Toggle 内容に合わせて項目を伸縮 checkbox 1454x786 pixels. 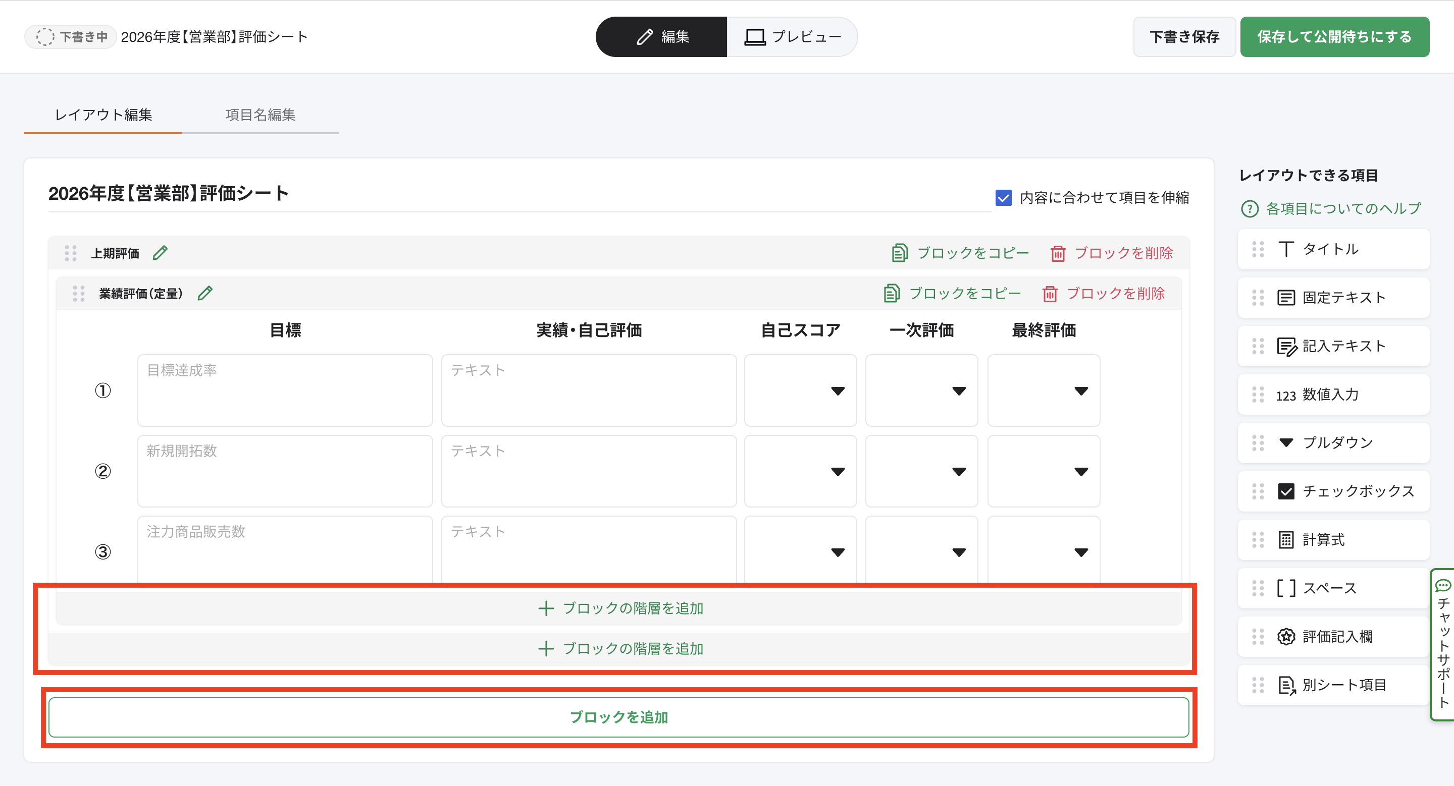coord(1003,197)
